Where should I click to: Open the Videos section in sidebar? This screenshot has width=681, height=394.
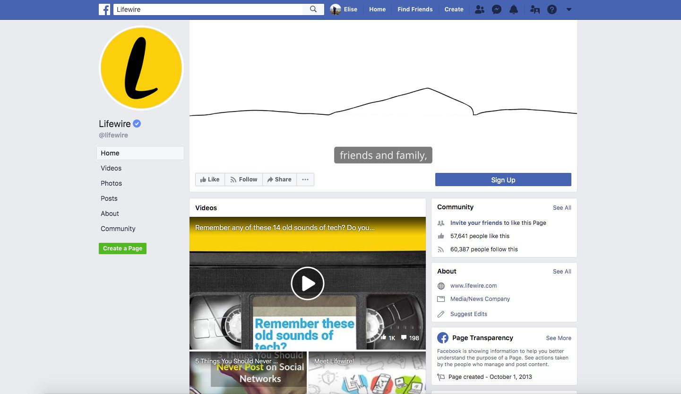tap(111, 168)
